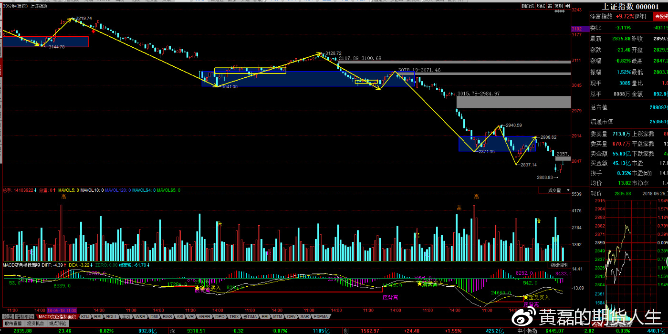
Task: Show the VR indicator
Action: [191, 316]
